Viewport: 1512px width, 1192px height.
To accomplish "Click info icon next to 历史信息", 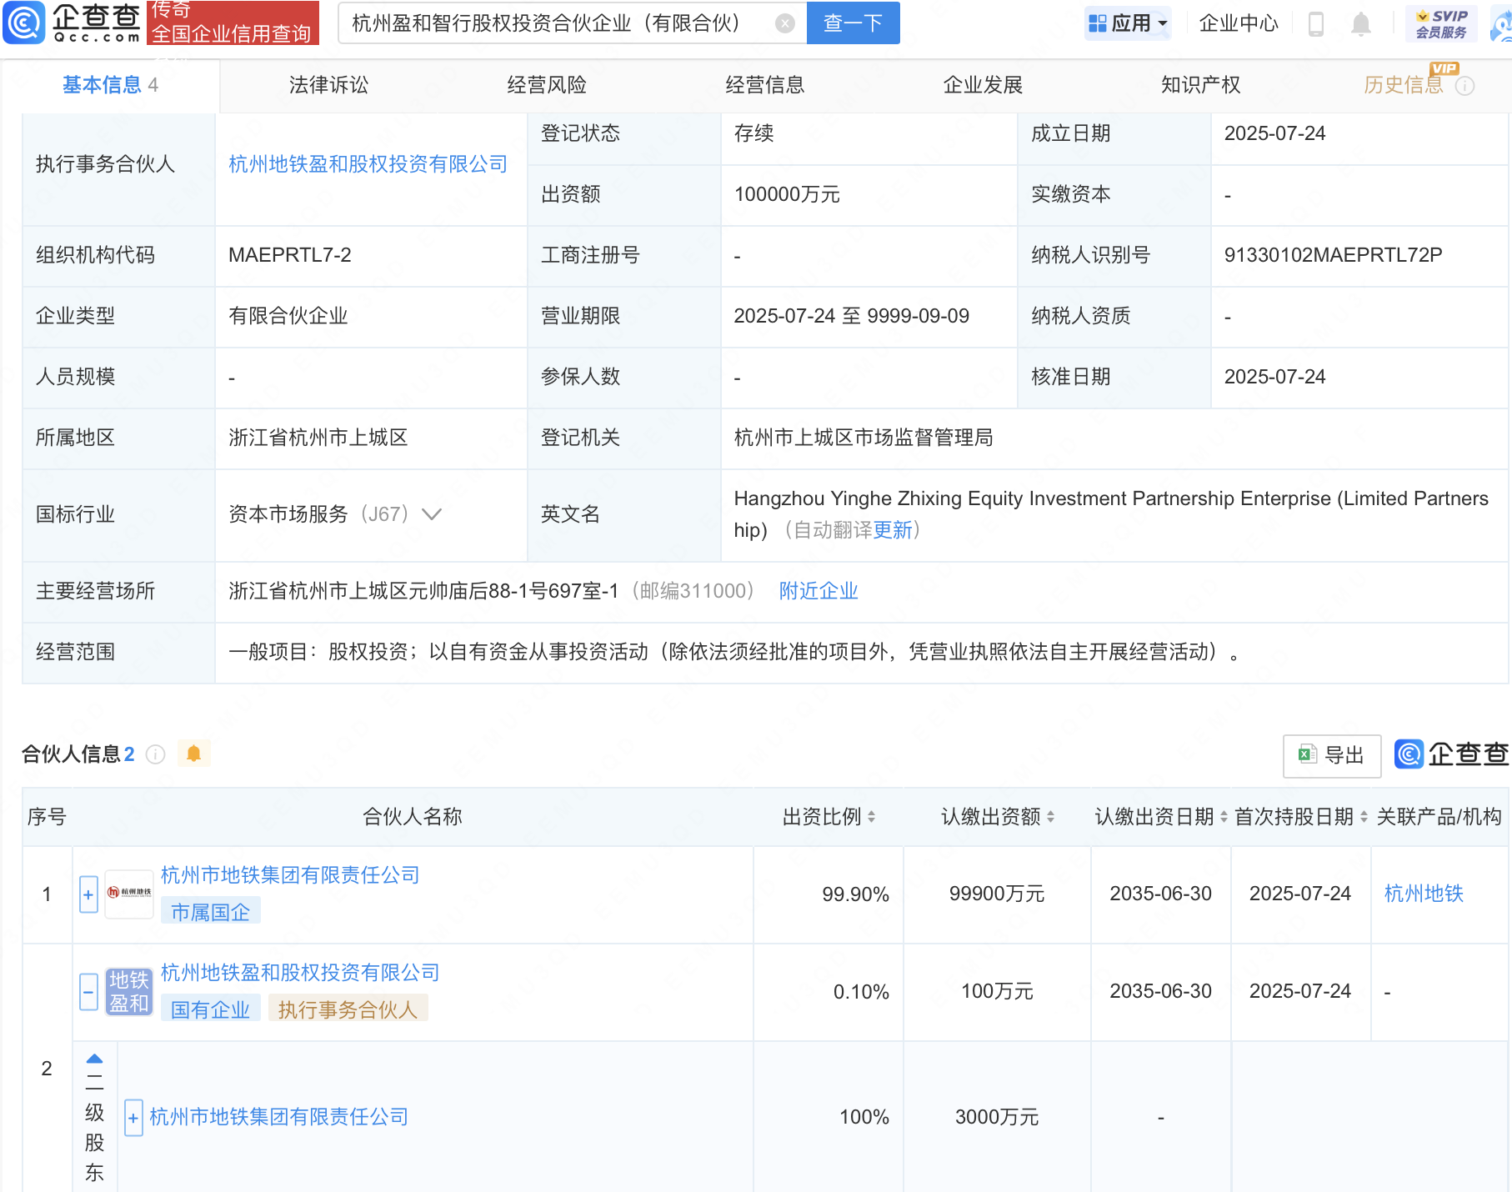I will tap(1464, 86).
